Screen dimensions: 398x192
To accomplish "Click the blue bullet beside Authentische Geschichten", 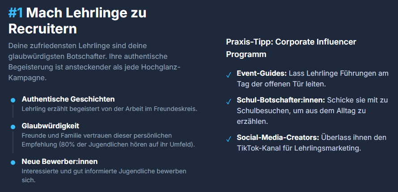I will point(13,99).
